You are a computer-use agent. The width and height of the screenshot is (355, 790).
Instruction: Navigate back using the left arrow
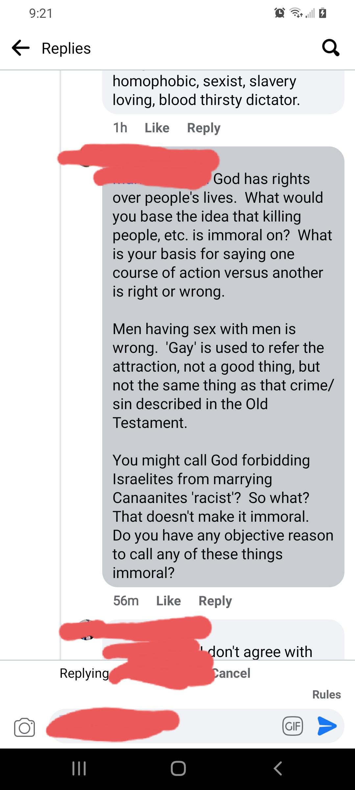point(20,48)
